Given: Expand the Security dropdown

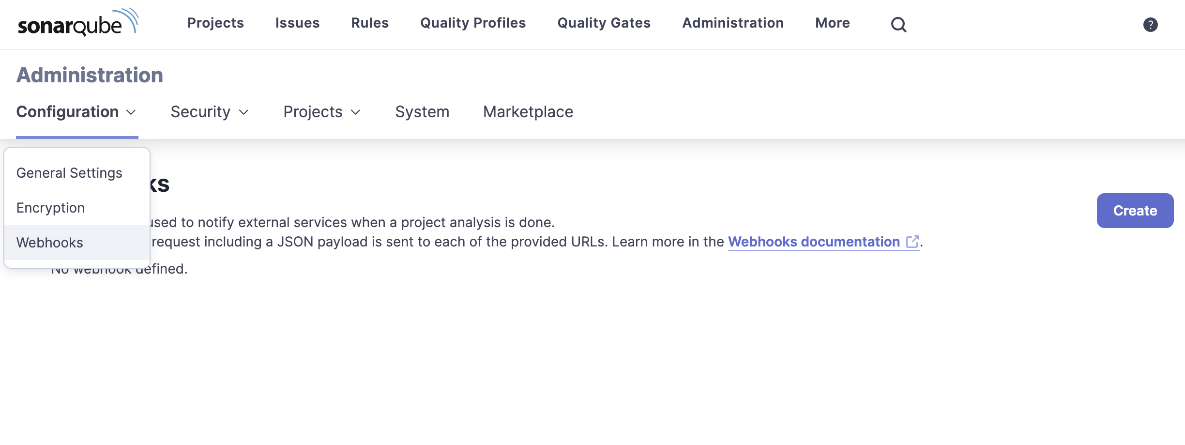Looking at the screenshot, I should point(210,112).
